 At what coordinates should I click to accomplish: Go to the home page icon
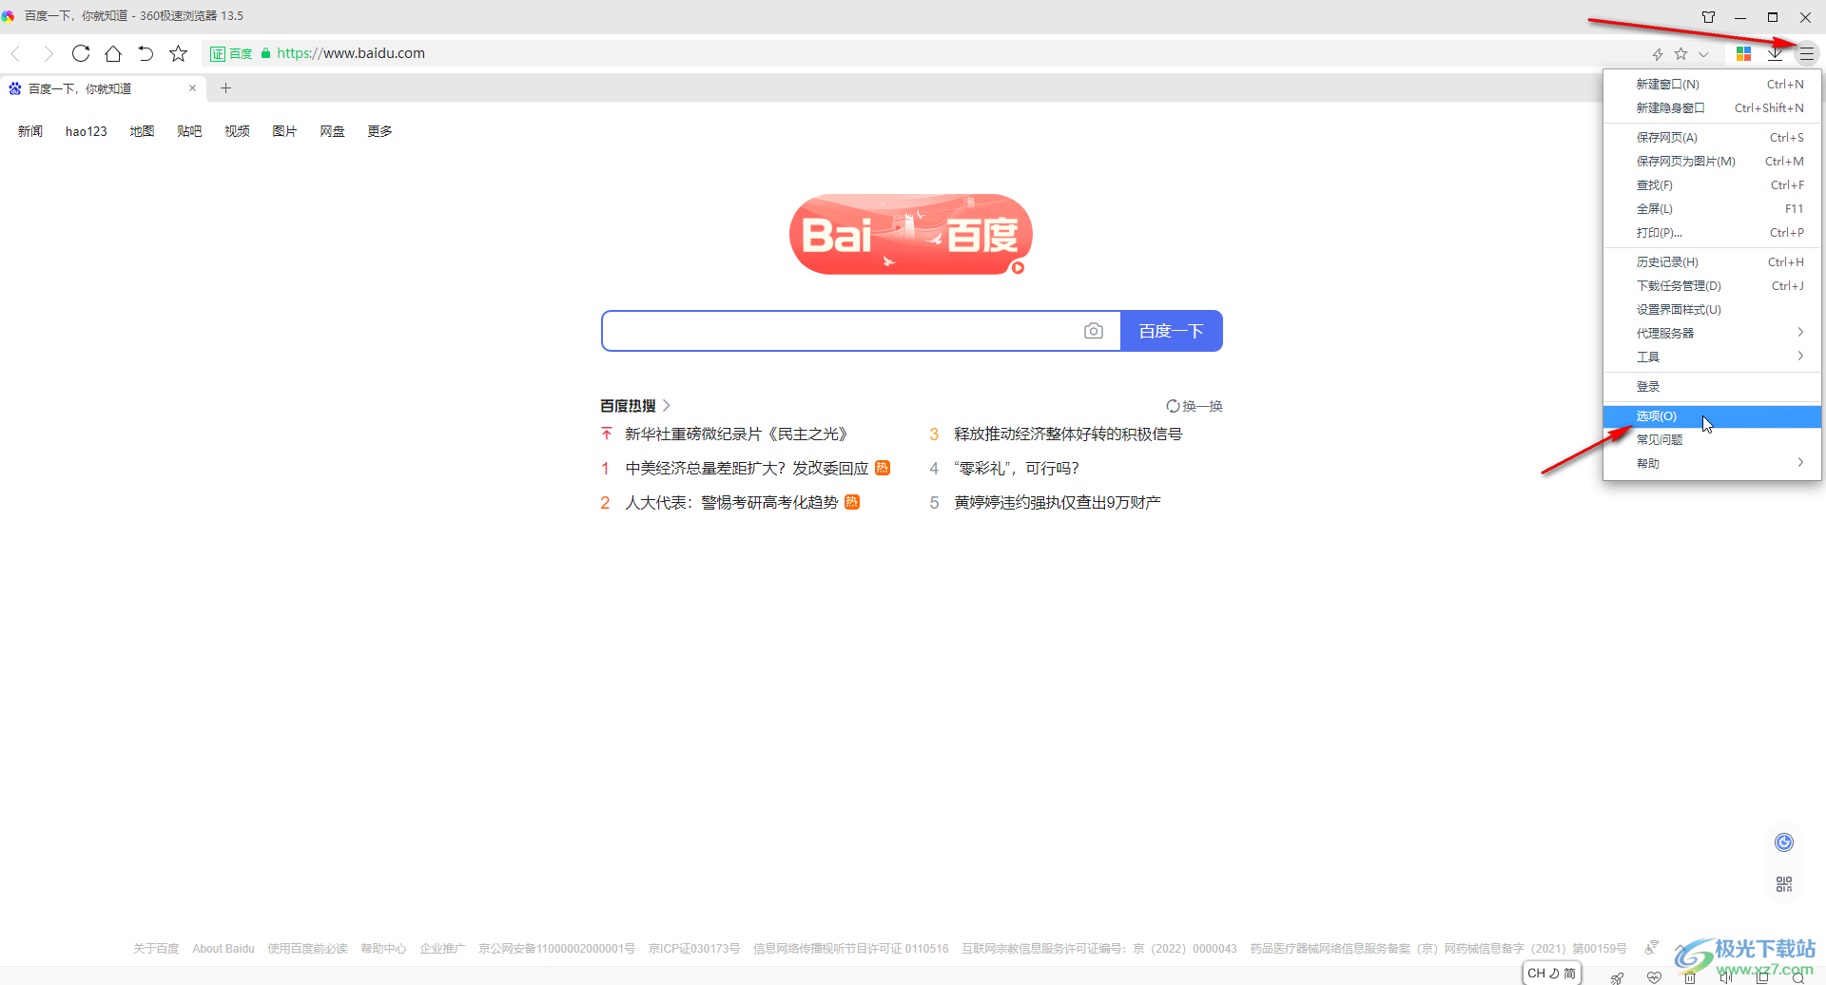[113, 53]
